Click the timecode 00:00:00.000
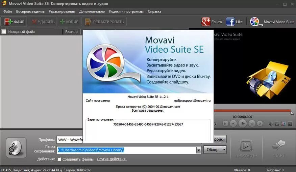296x172 pixels. 242,117
